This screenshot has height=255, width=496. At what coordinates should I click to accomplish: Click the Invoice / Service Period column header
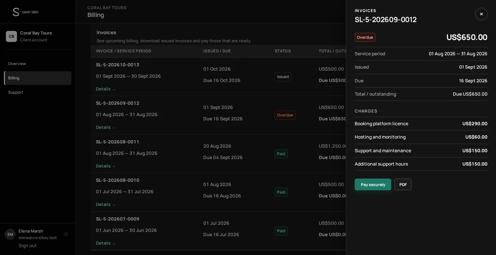124,51
